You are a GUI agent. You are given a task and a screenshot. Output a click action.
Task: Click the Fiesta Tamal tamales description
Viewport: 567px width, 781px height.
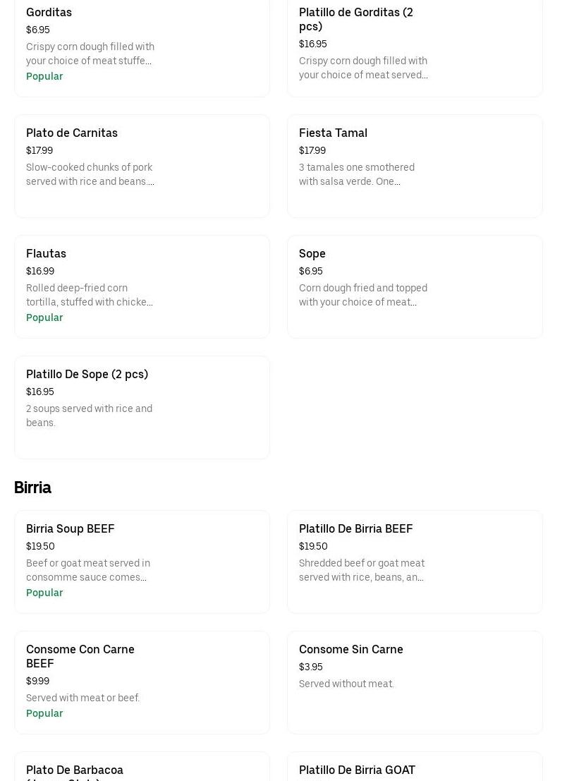[x=357, y=174]
